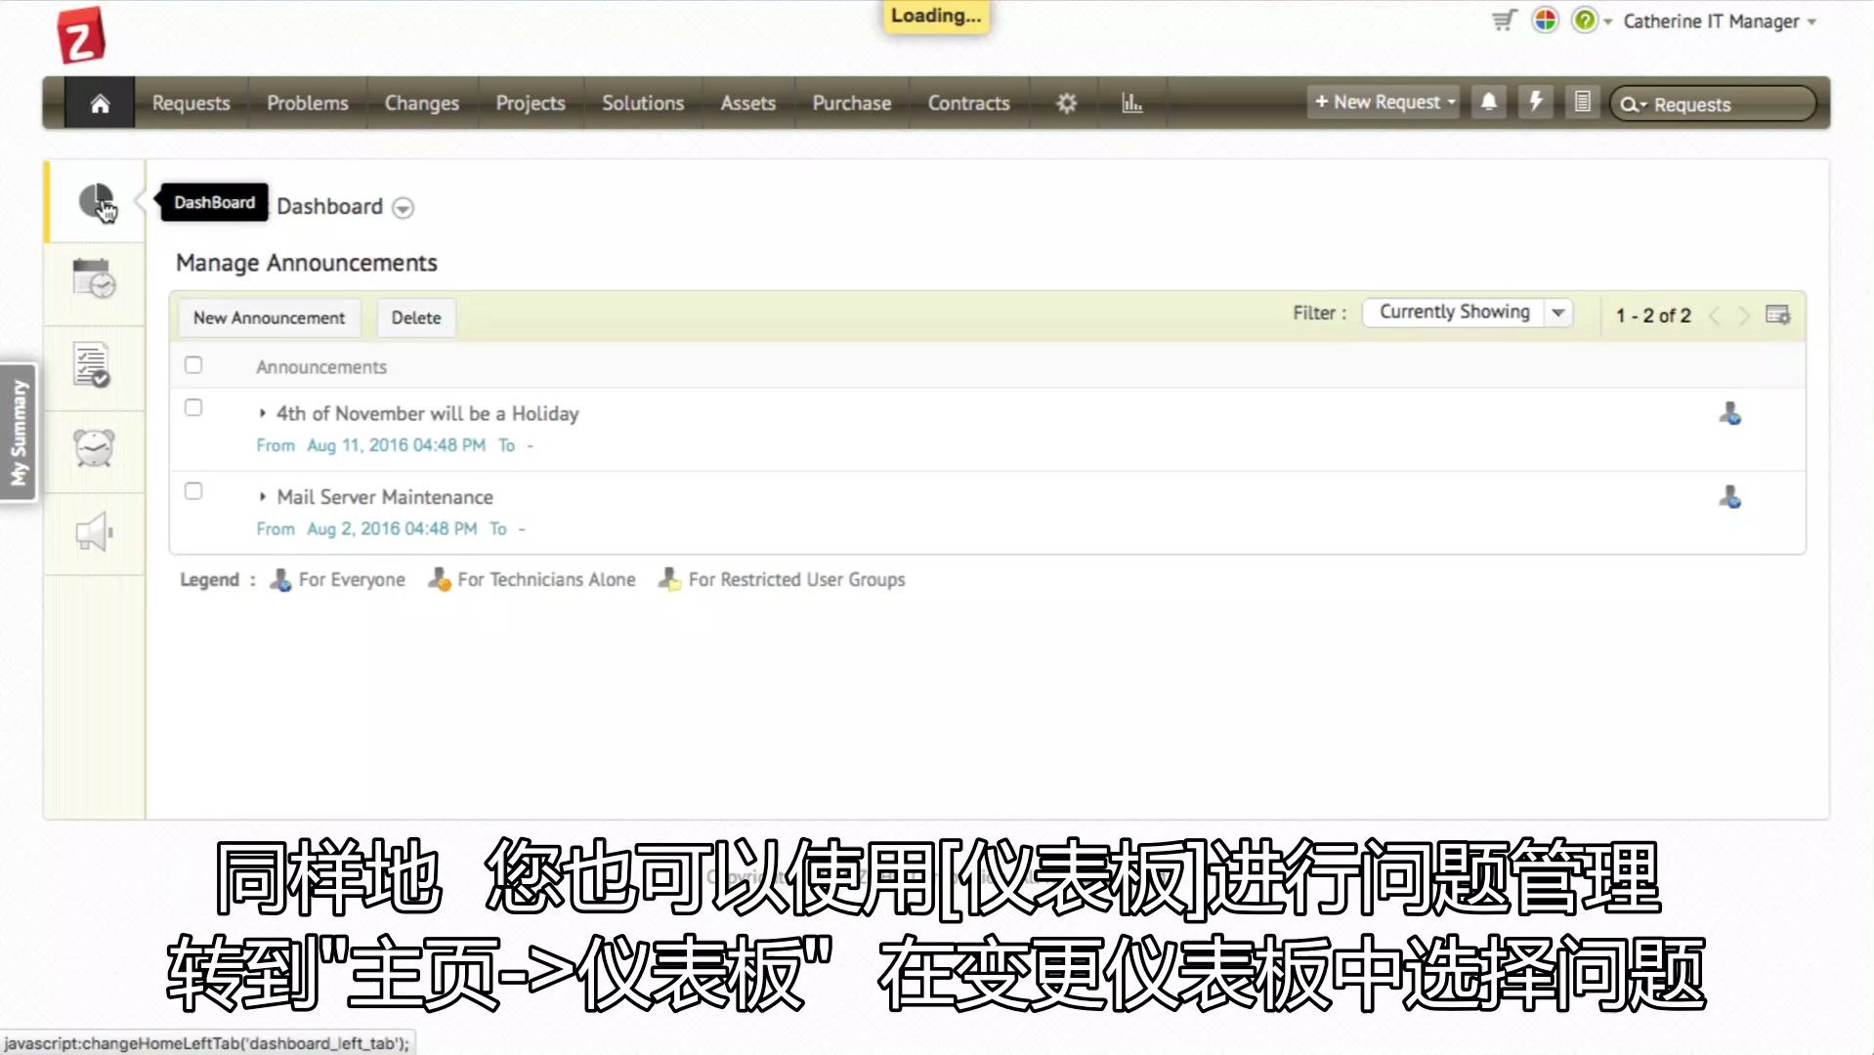The height and width of the screenshot is (1055, 1874).
Task: Check the 'Mail Server Maintenance' checkbox
Action: coord(192,490)
